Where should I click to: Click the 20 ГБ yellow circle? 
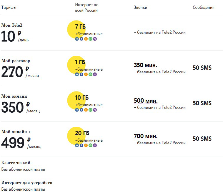click(x=76, y=136)
